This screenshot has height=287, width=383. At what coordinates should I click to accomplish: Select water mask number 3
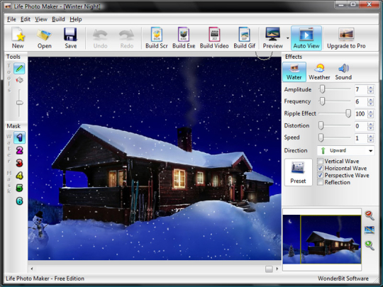19,163
